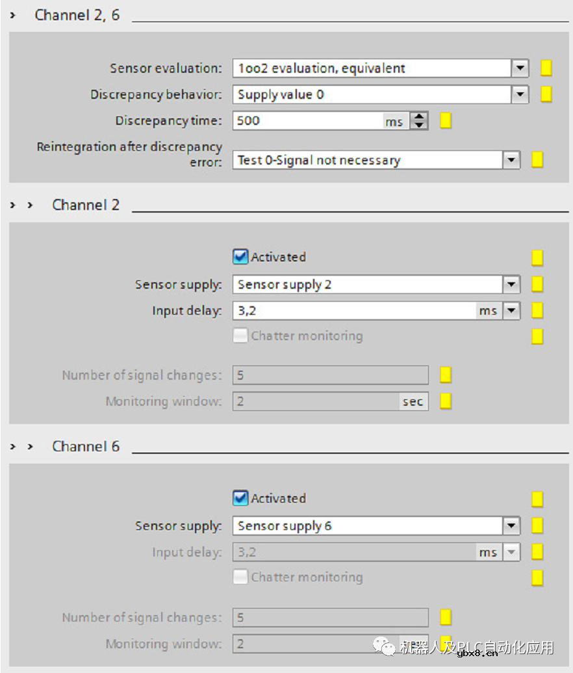Open the Sensor evaluation dropdown
The width and height of the screenshot is (573, 673).
click(x=520, y=68)
